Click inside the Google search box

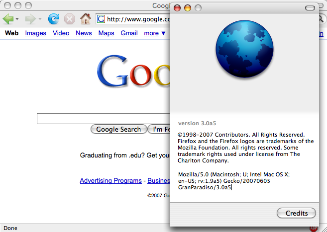104,119
